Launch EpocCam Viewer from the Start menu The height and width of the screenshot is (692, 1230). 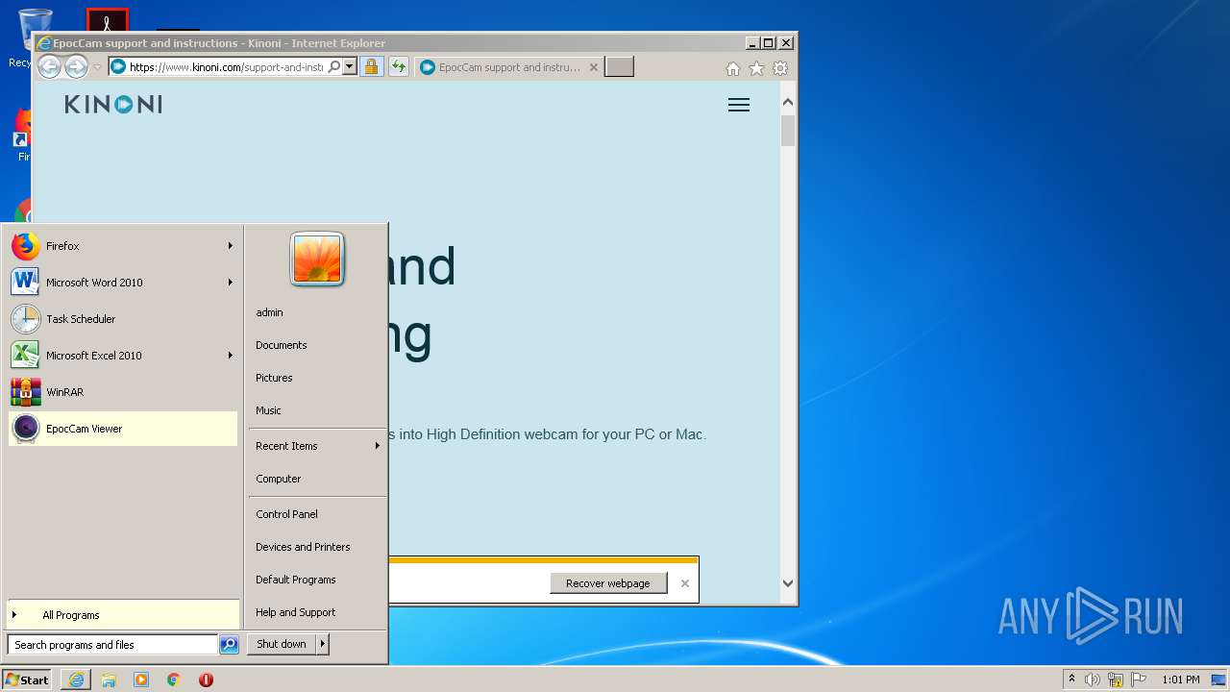click(x=123, y=429)
